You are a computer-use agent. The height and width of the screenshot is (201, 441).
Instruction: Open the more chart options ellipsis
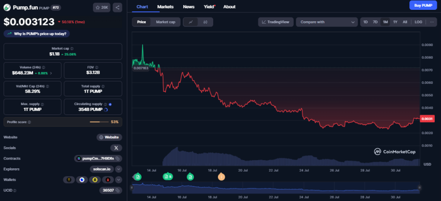[x=432, y=22]
